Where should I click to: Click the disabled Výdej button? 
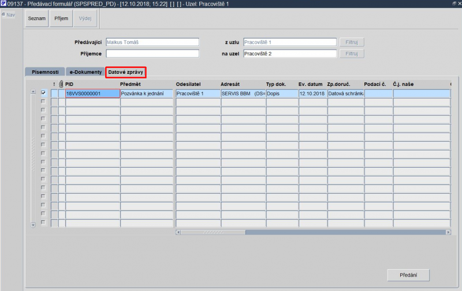click(x=85, y=18)
